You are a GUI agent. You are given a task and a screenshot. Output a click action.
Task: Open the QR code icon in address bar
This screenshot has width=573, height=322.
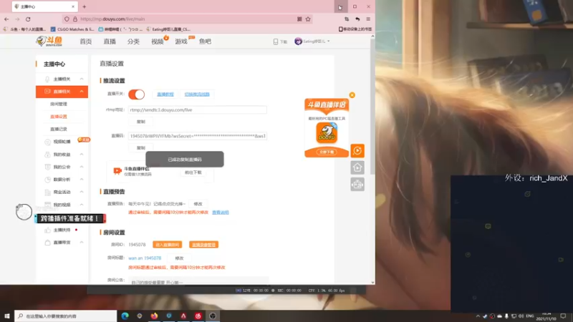coord(299,19)
